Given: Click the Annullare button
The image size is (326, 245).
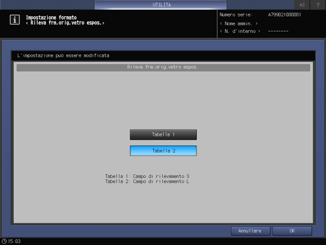Looking at the screenshot, I should (250, 231).
